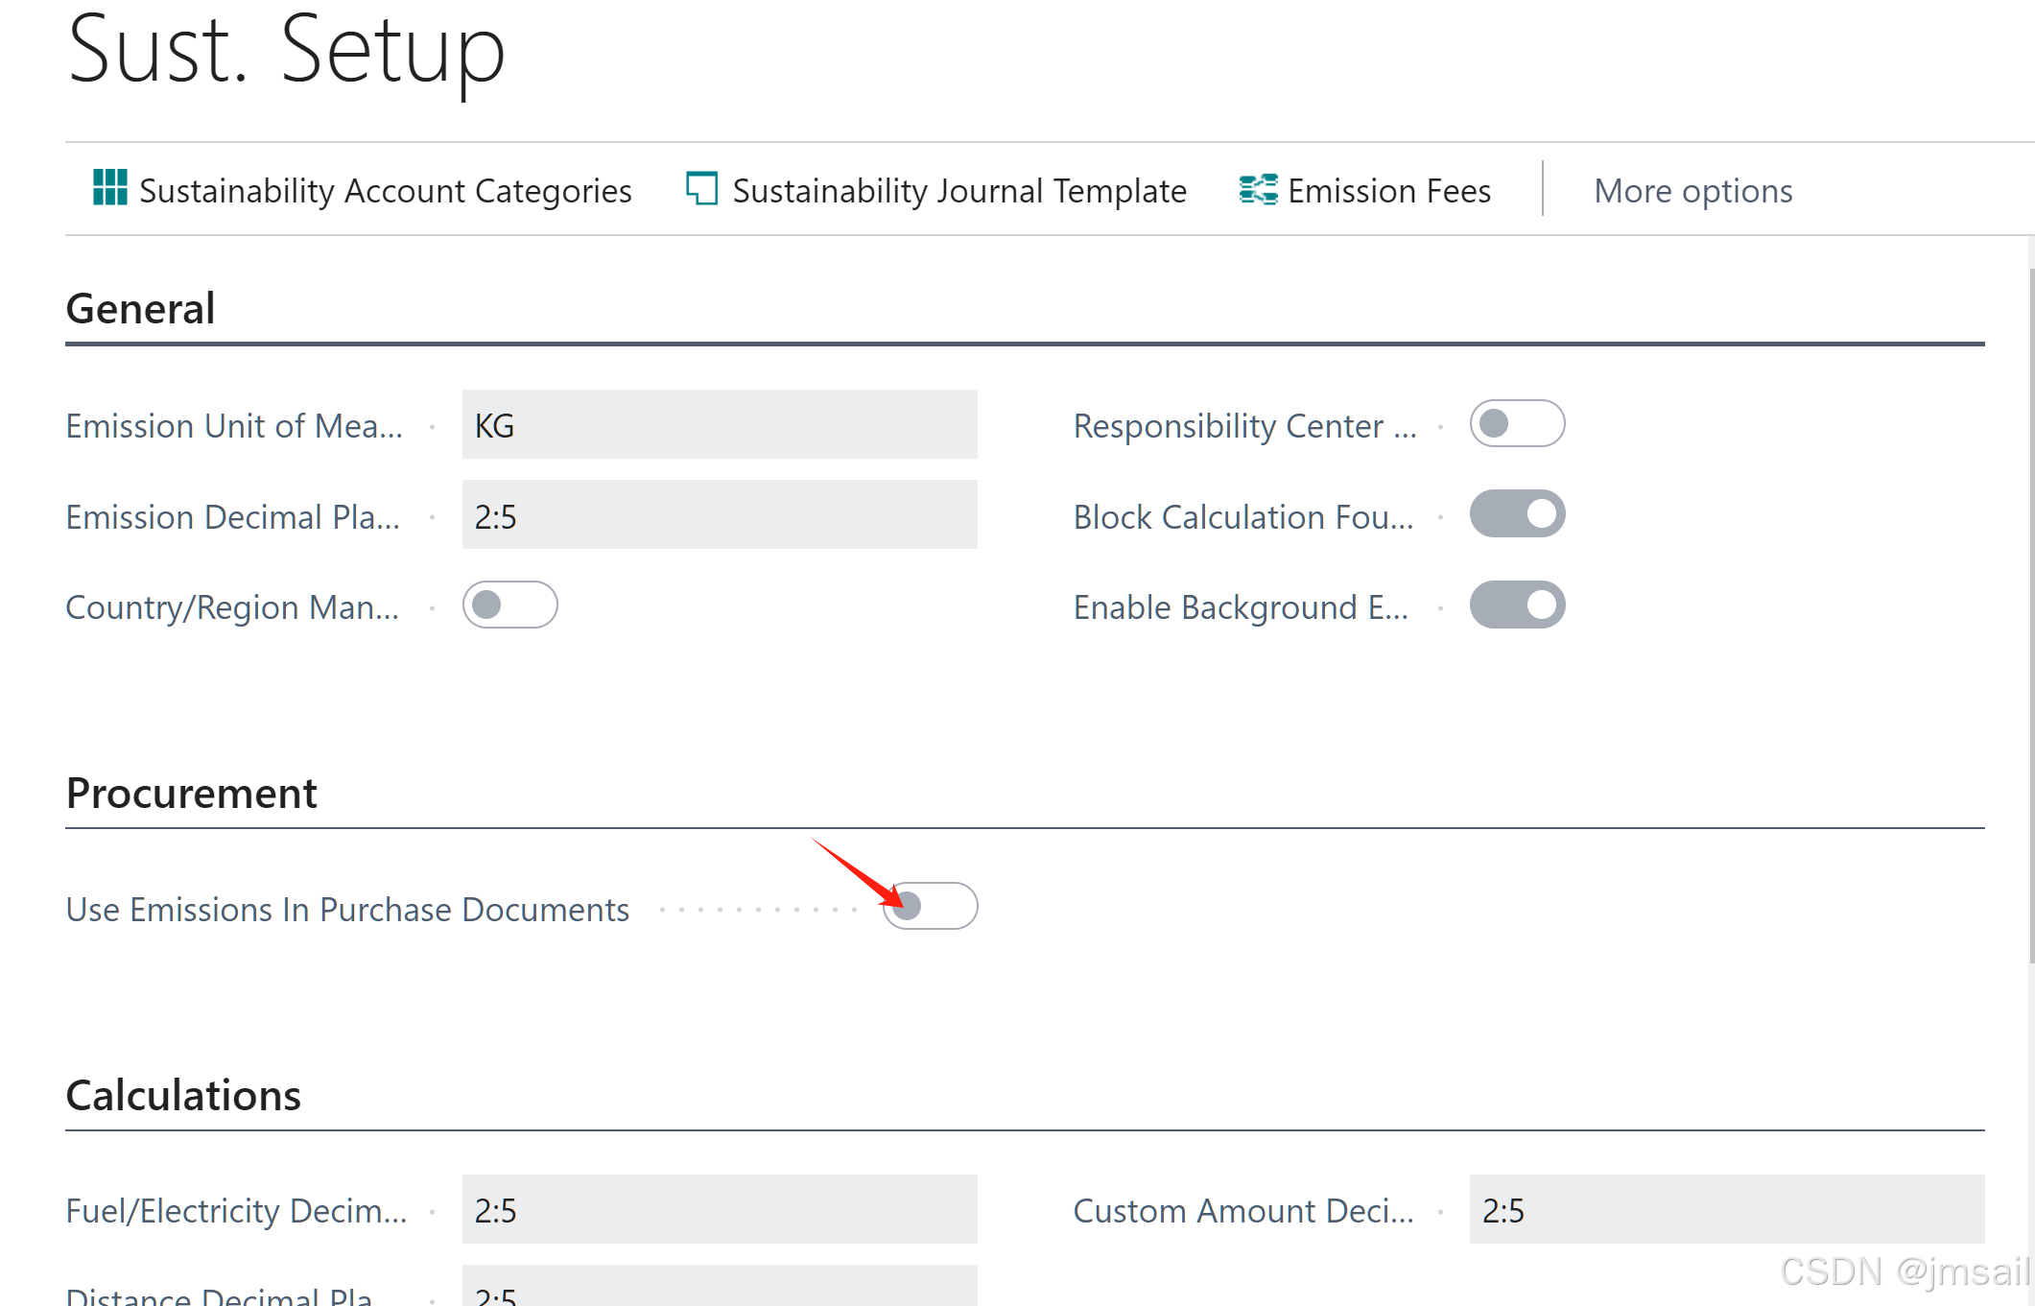Click the Sustainability Journal Template icon

point(701,188)
